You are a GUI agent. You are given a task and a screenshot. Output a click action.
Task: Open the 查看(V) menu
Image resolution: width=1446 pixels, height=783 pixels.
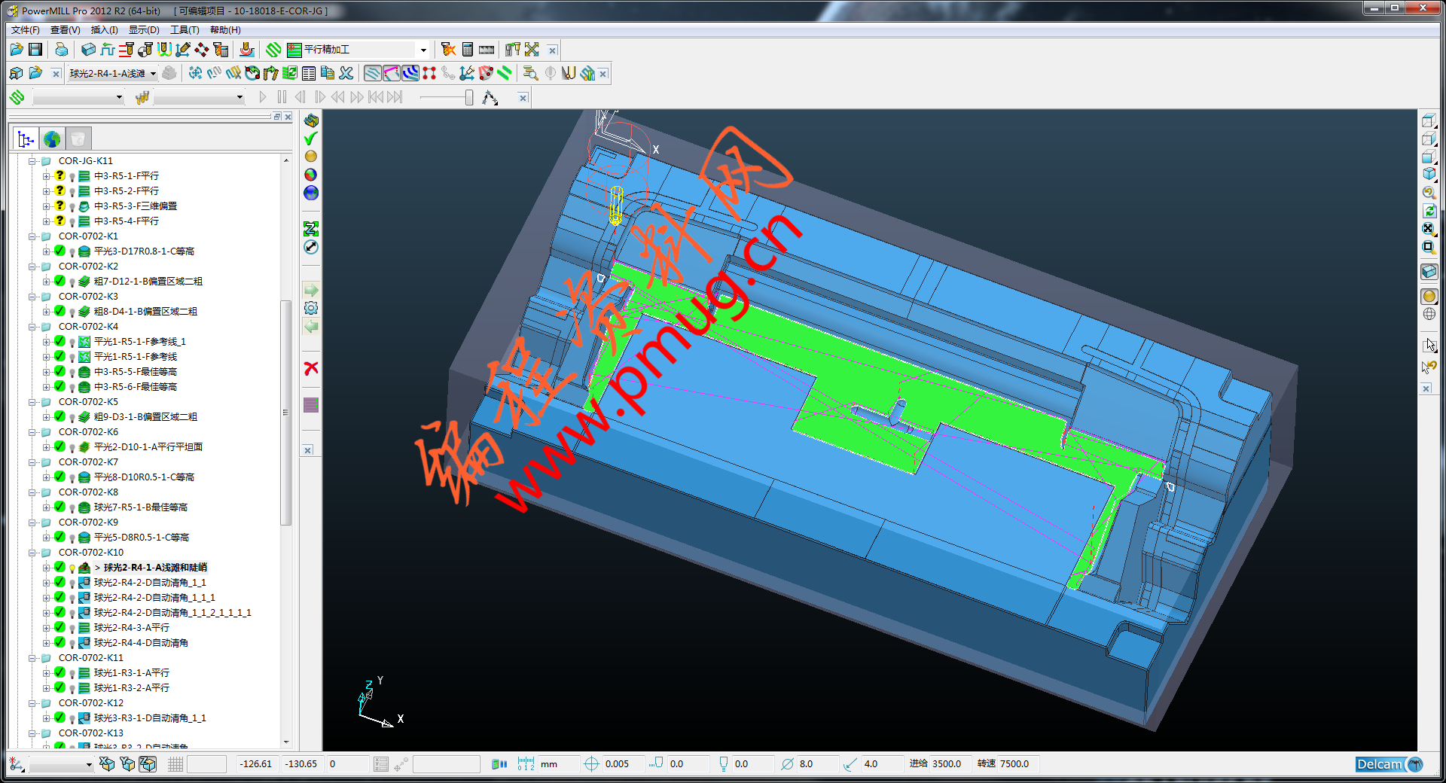(x=66, y=30)
